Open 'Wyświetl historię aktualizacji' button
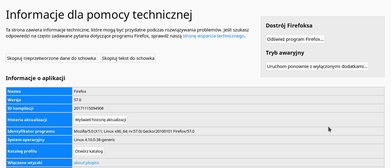 click(x=100, y=120)
